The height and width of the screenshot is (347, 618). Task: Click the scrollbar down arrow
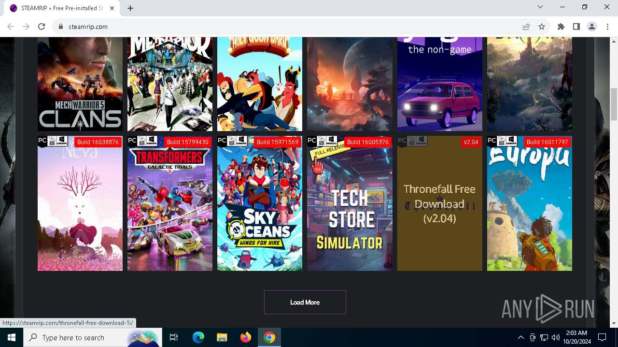[614, 323]
